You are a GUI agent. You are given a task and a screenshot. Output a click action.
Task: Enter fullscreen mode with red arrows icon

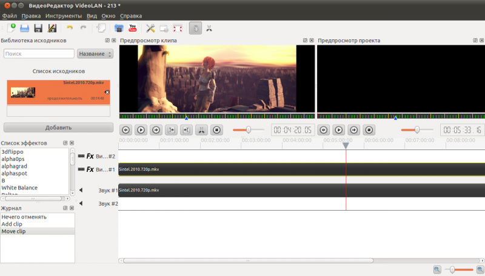tap(178, 28)
